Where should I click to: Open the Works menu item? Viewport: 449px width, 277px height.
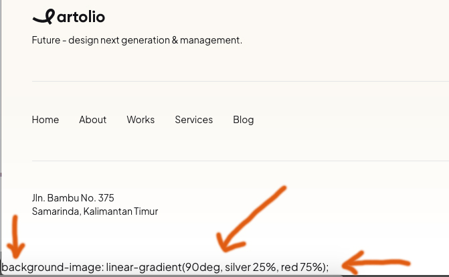(x=141, y=120)
